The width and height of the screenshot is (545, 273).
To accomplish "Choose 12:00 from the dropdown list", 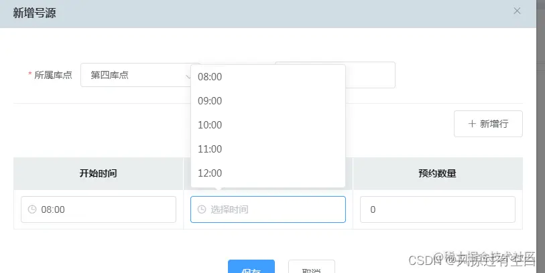I will [210, 173].
